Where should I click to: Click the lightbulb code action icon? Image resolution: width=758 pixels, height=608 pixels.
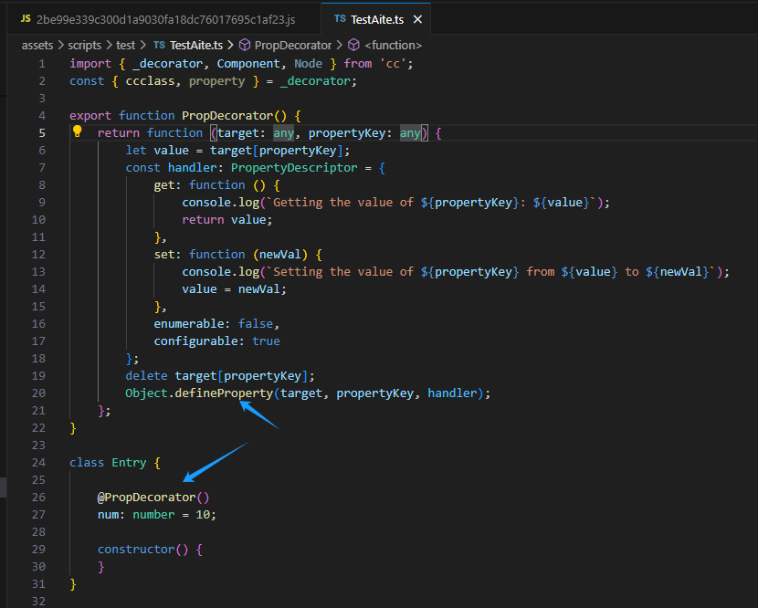click(78, 132)
